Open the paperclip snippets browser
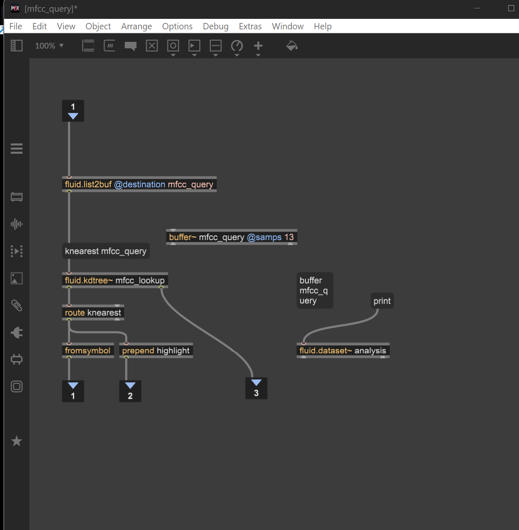This screenshot has width=519, height=530. [x=17, y=305]
